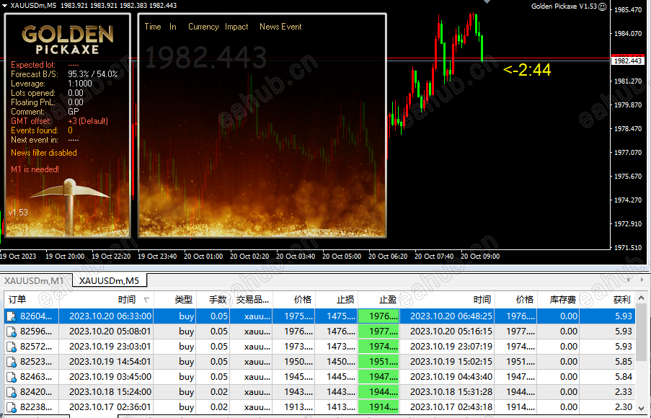The width and height of the screenshot is (651, 418).
Task: Select the XAUUSDm,M5 chart tab
Action: (x=109, y=281)
